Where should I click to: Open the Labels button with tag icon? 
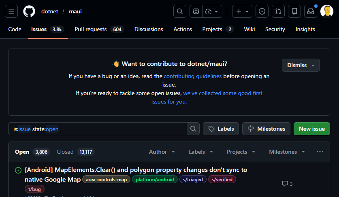coord(221,129)
